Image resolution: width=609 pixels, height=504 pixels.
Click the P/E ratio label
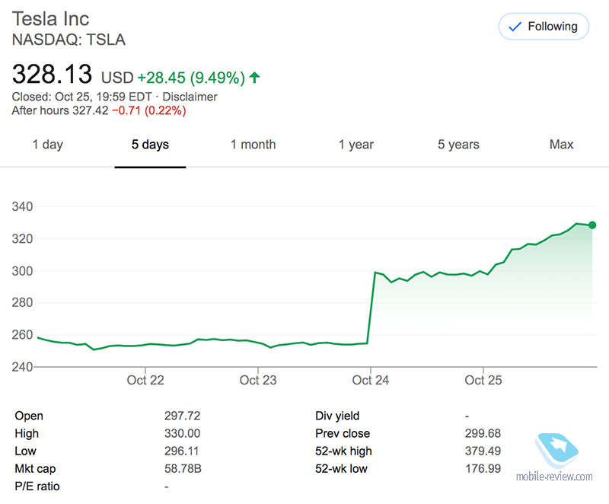coord(37,486)
